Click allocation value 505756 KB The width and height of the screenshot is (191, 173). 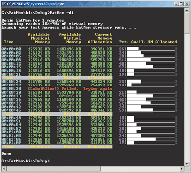tap(101, 60)
